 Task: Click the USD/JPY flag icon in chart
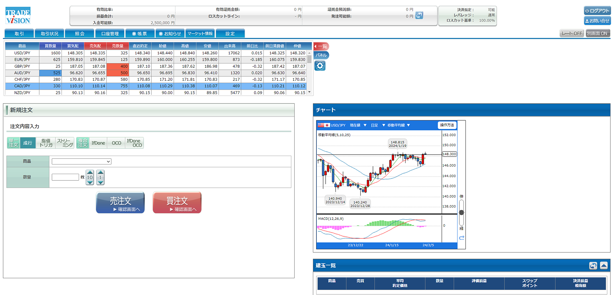pos(324,125)
